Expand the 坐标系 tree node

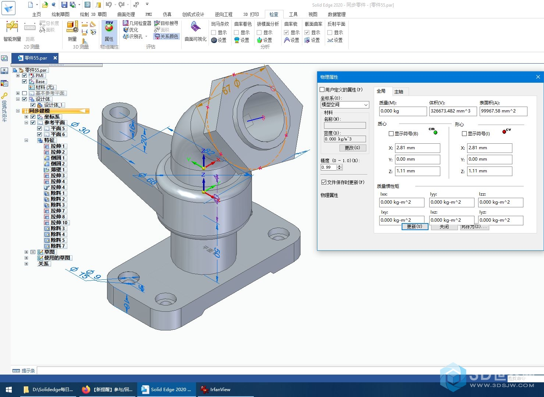click(26, 117)
